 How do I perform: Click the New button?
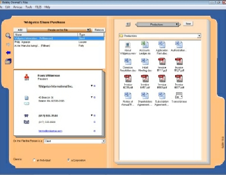[188, 24]
